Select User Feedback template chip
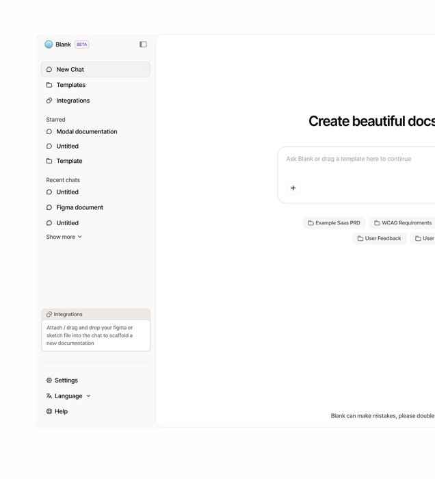 379,238
